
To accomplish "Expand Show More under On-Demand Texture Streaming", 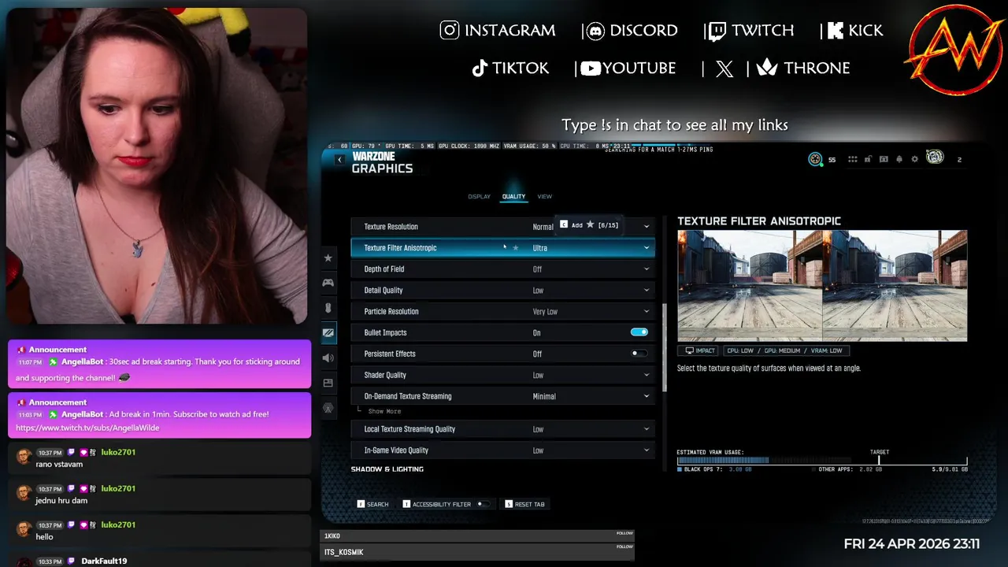I will pos(384,411).
